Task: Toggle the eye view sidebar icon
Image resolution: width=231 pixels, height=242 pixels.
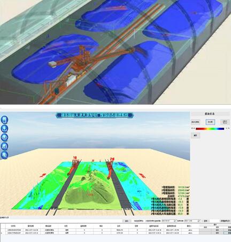Action: (x=4, y=137)
